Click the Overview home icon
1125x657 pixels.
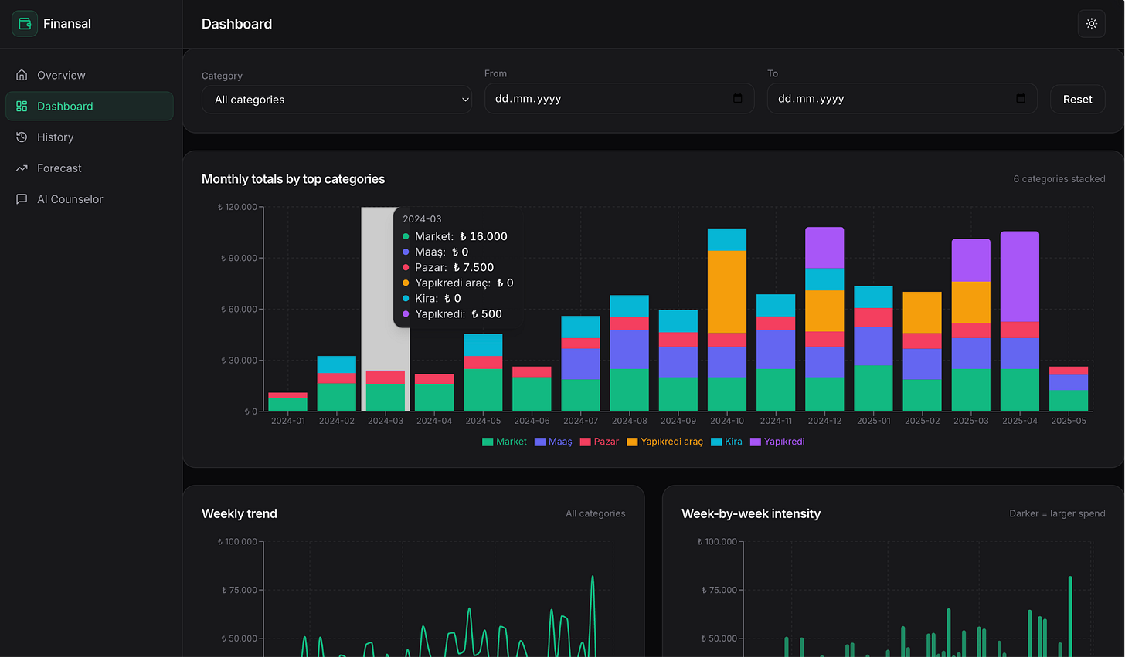coord(22,75)
